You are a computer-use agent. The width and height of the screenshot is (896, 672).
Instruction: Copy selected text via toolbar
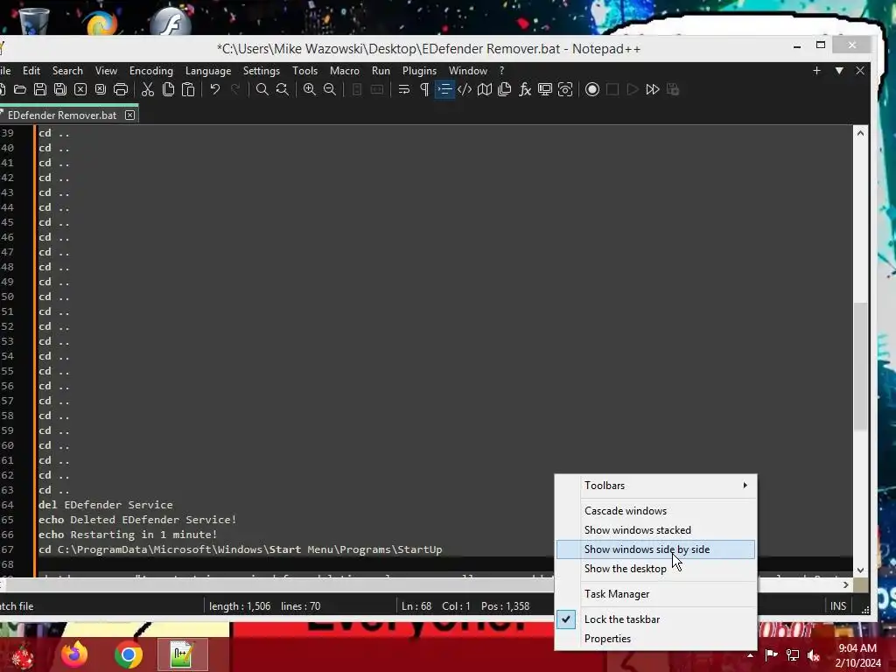coord(168,90)
